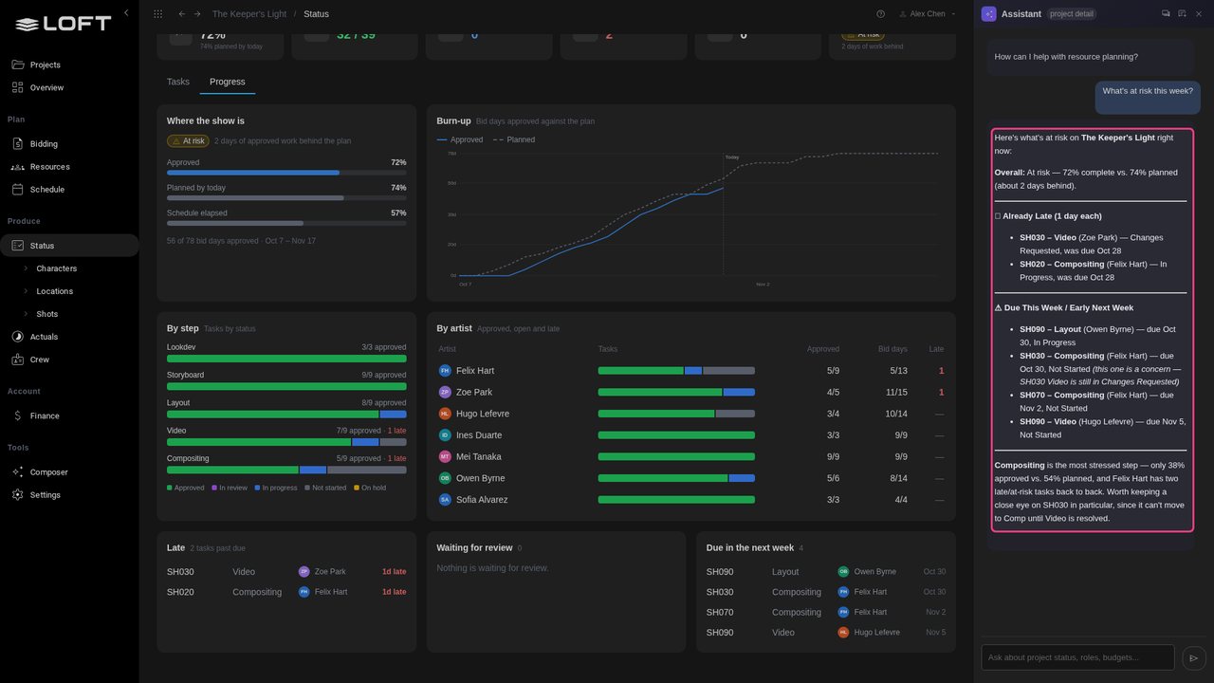
Task: Open Schedule under Plan
Action: 69,190
